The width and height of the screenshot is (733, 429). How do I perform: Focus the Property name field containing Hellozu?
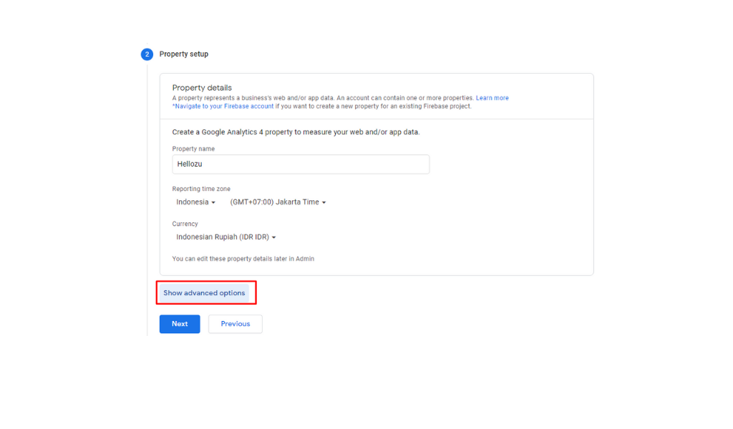click(301, 164)
